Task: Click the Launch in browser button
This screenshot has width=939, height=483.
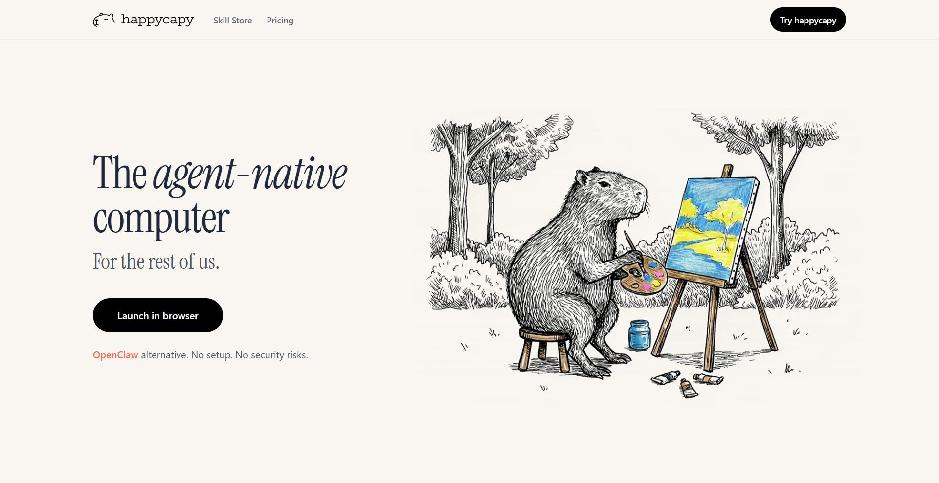Action: point(158,315)
